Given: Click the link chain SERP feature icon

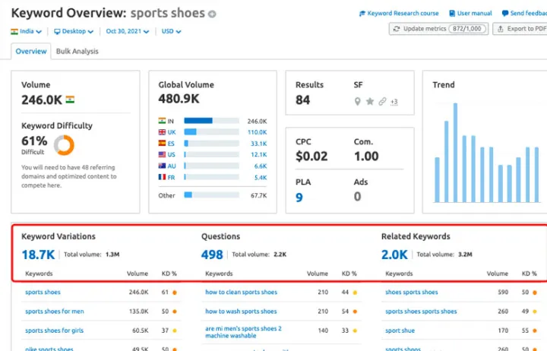Looking at the screenshot, I should tap(382, 101).
